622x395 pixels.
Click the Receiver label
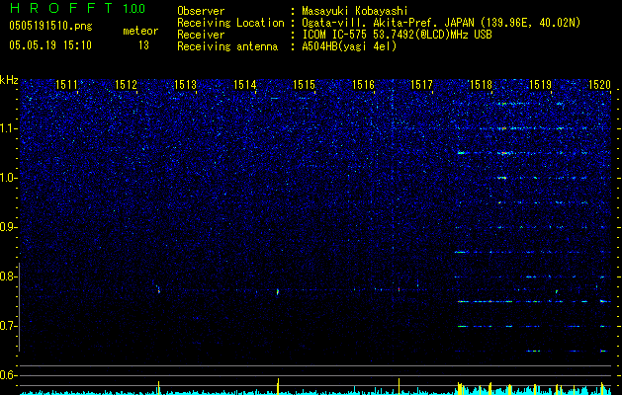pos(201,35)
